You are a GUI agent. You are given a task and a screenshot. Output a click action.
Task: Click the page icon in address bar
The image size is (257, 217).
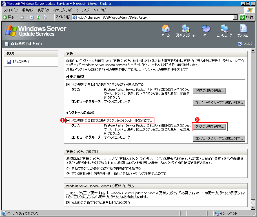tap(75, 17)
